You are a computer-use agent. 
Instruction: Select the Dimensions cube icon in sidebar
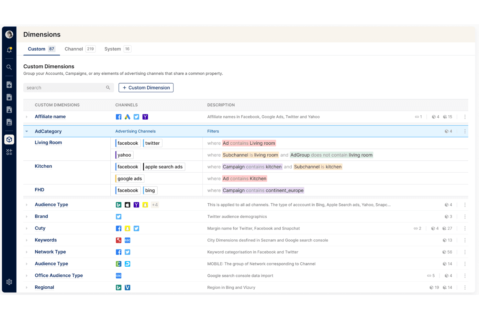(x=9, y=139)
